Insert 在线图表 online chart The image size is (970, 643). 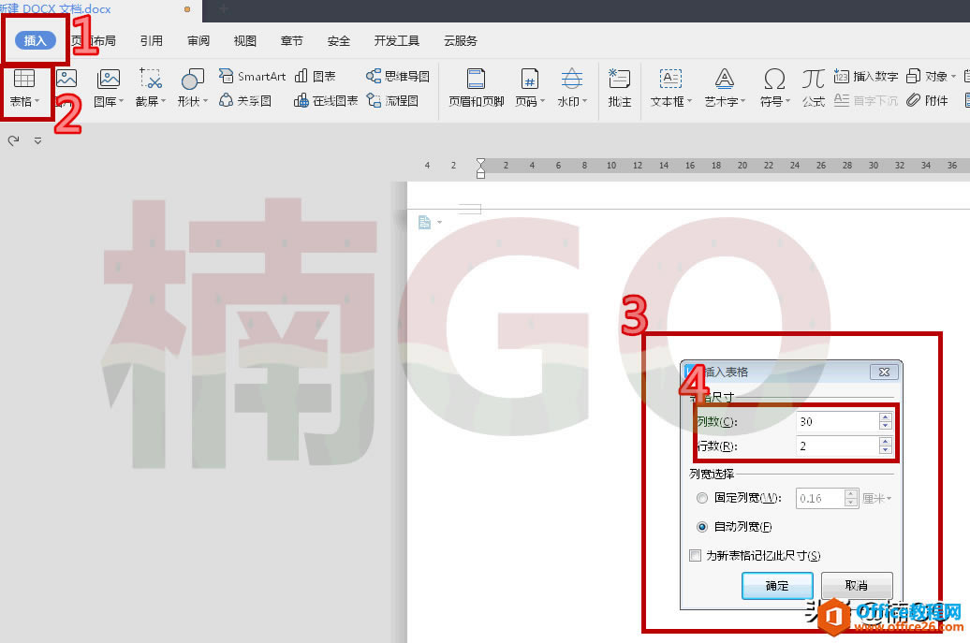click(326, 100)
